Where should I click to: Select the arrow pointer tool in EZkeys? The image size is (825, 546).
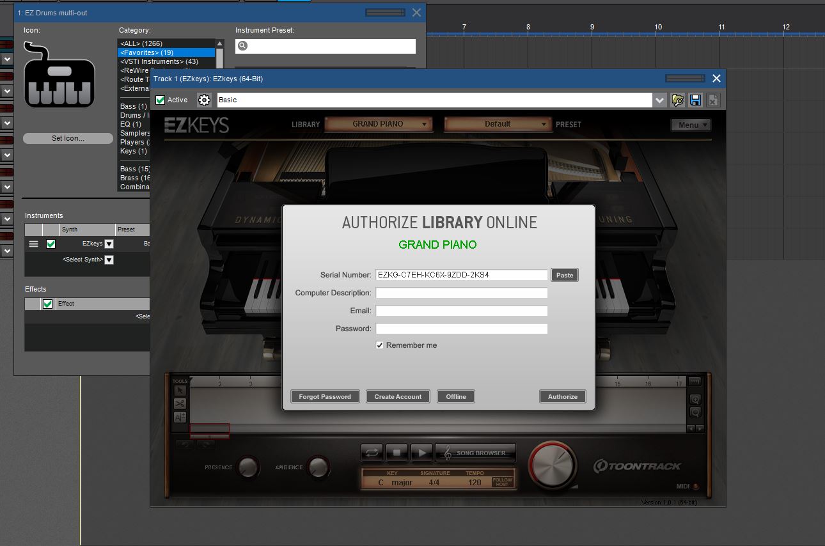(x=180, y=390)
